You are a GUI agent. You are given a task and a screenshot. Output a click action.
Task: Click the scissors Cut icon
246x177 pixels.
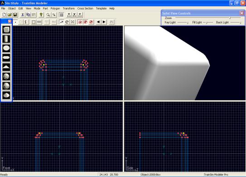(23, 15)
